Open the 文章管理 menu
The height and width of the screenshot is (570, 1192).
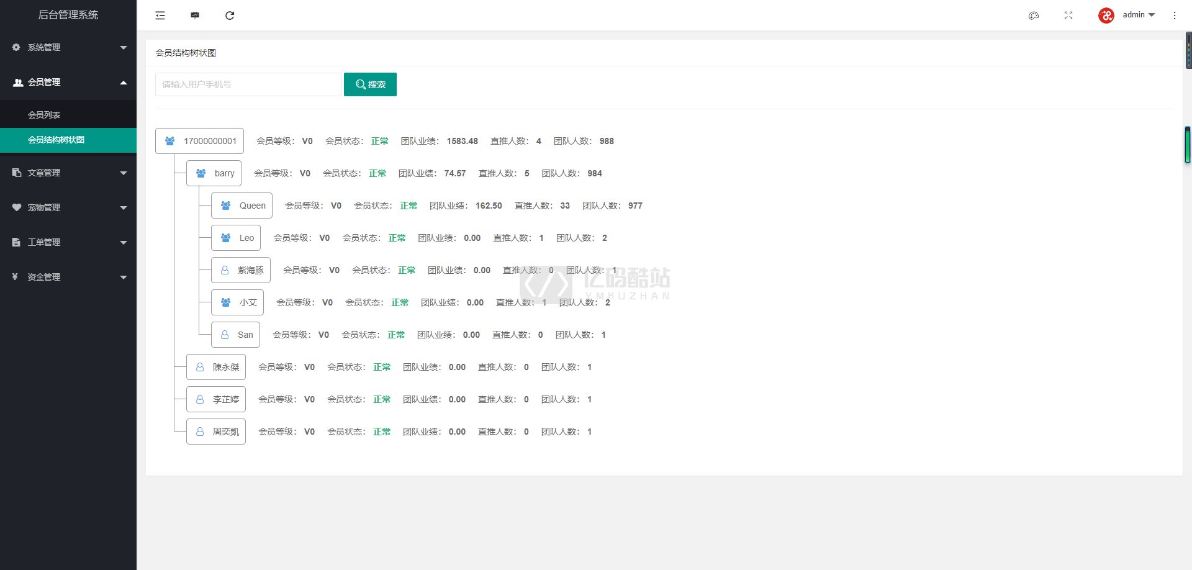coord(68,173)
